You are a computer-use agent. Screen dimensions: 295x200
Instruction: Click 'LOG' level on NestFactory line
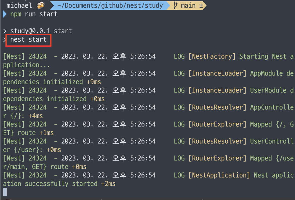[179, 56]
